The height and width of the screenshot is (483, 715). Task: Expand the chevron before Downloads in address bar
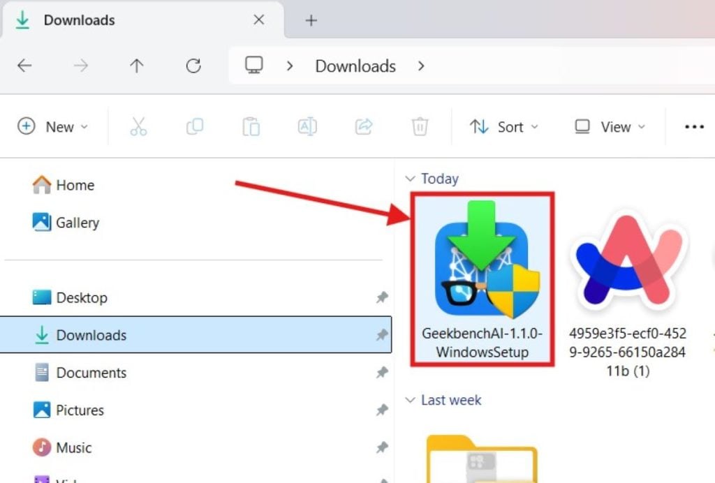click(290, 66)
